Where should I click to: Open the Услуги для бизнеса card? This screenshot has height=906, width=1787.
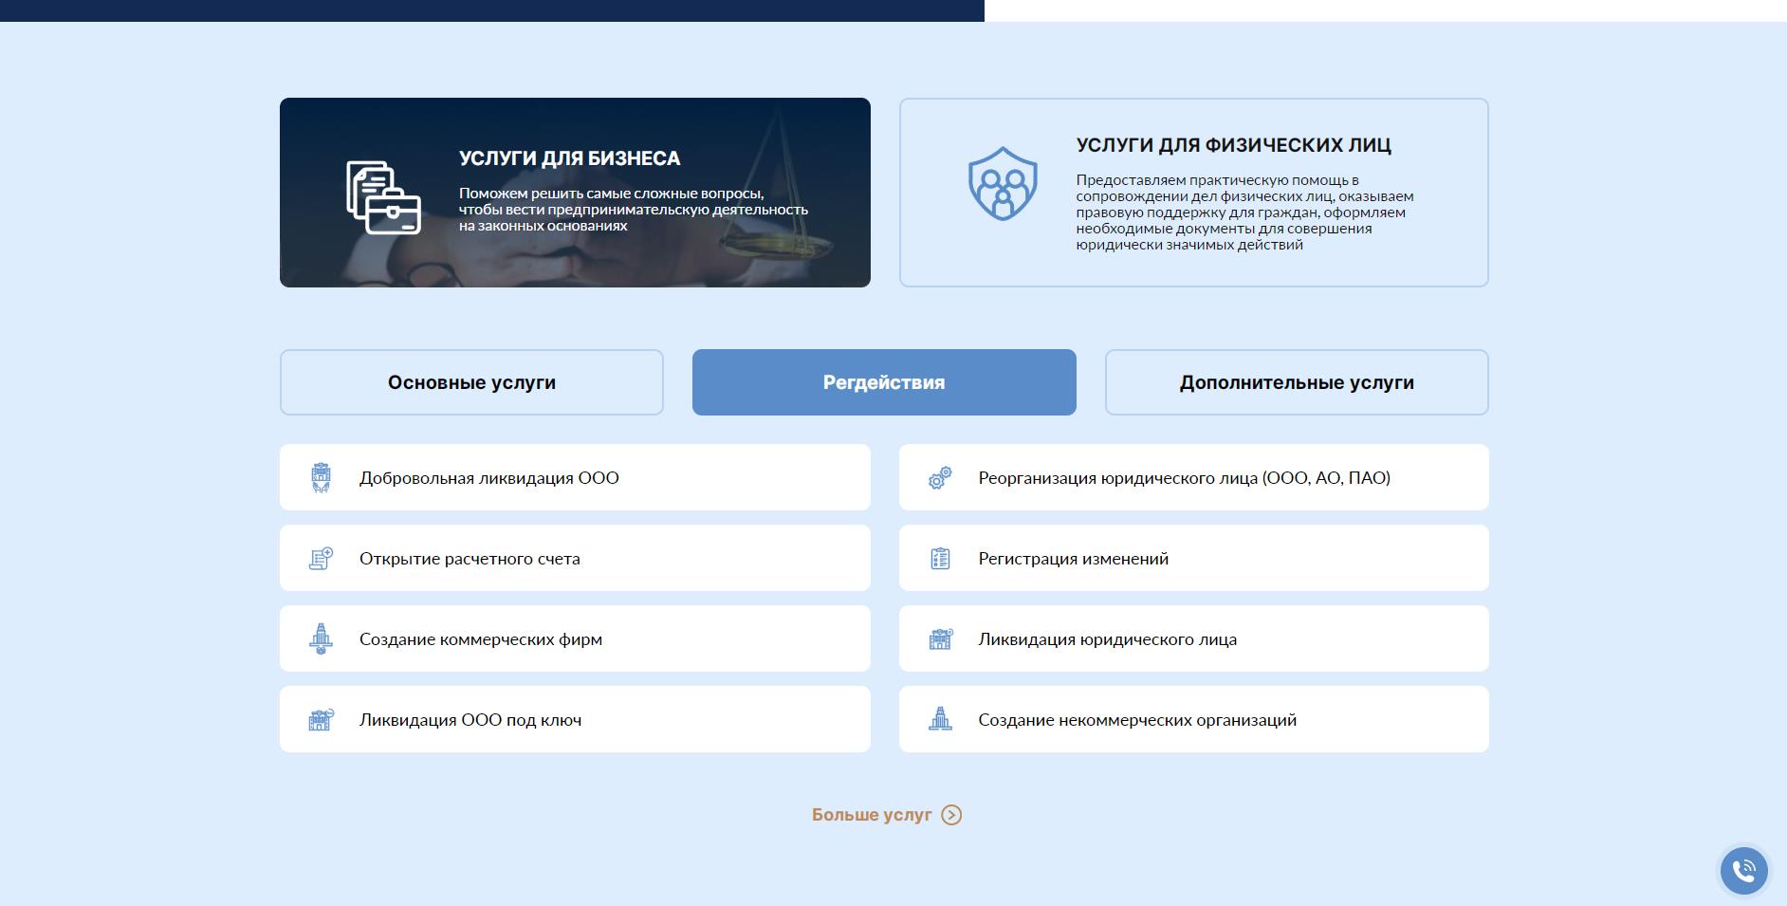coord(575,193)
